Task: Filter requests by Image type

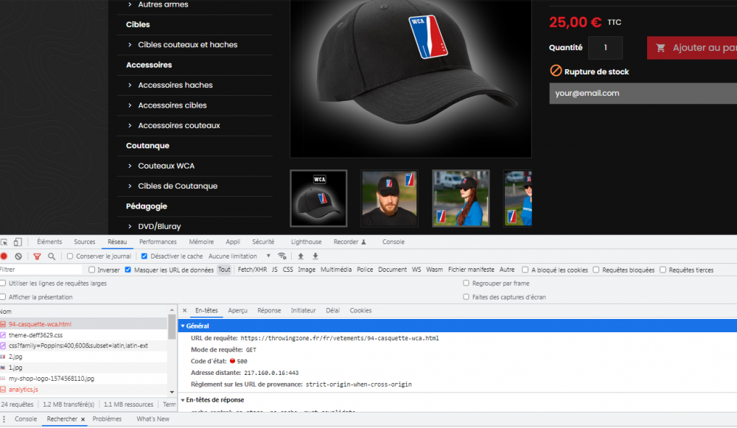Action: coord(307,270)
